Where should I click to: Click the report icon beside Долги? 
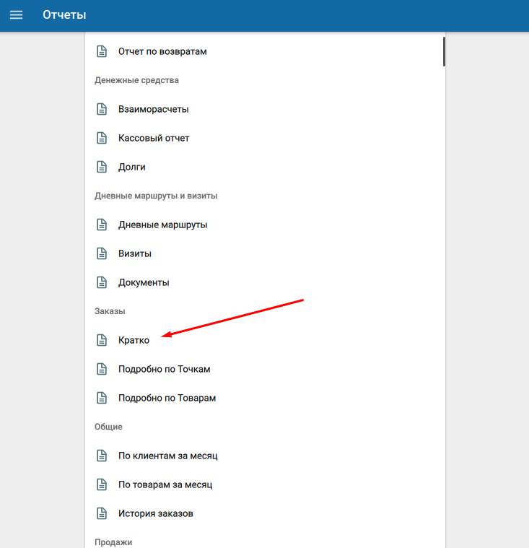point(102,167)
